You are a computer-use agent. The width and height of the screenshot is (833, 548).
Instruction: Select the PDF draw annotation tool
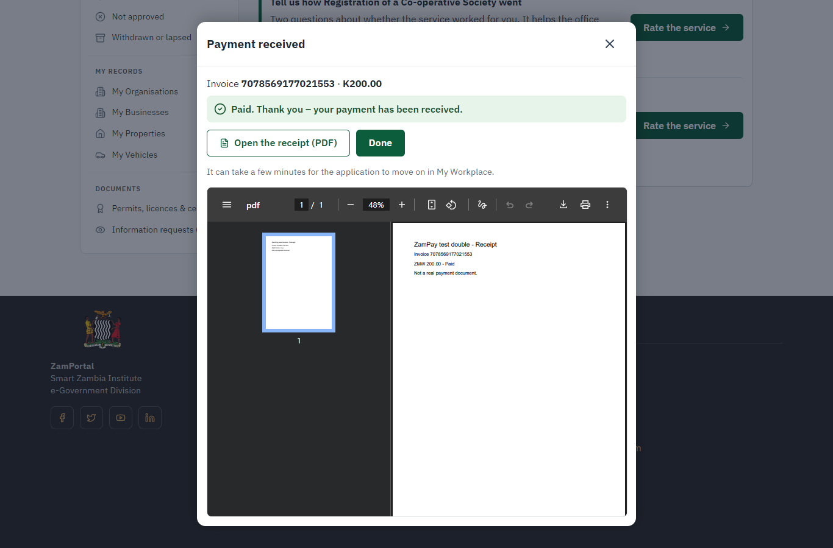pyautogui.click(x=482, y=205)
